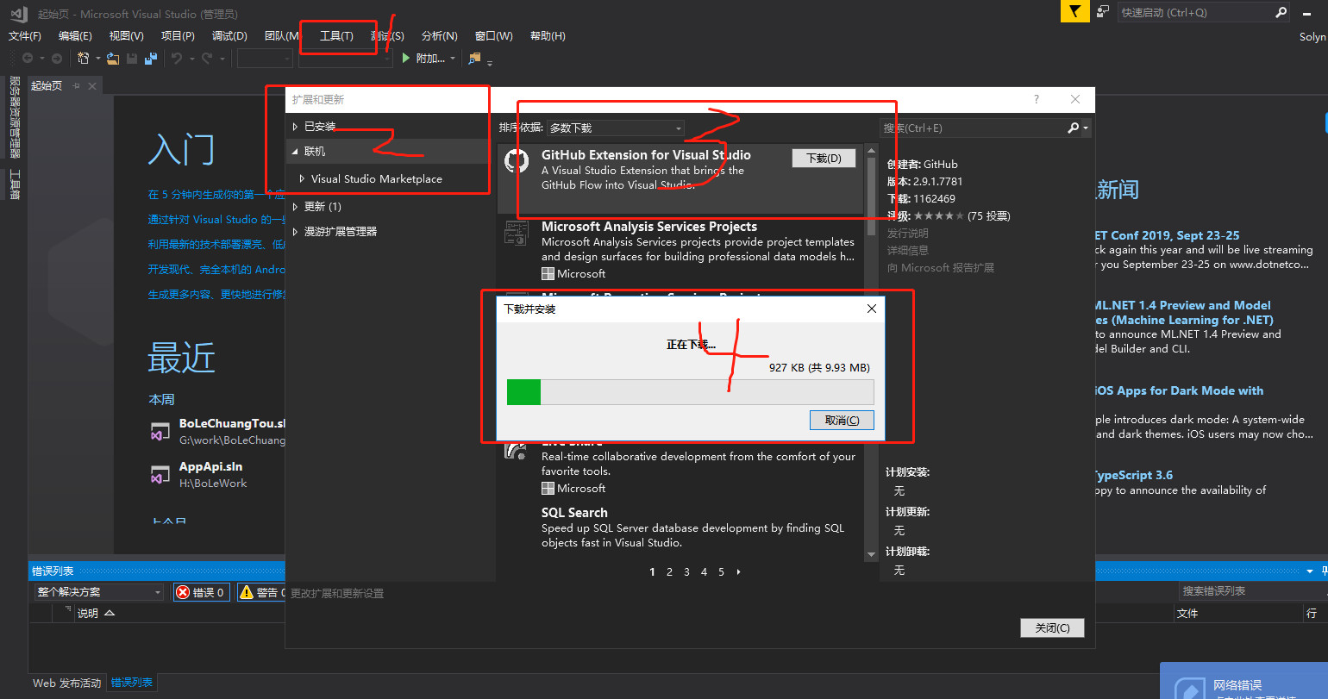Screen dimensions: 1328x699
Task: Open the 整个解决方案 scope dropdown
Action: 99,592
